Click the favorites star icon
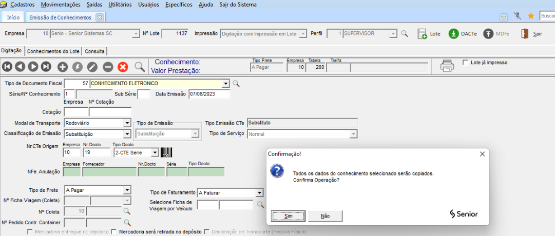Viewport: 555px width, 236px height. pyautogui.click(x=530, y=16)
